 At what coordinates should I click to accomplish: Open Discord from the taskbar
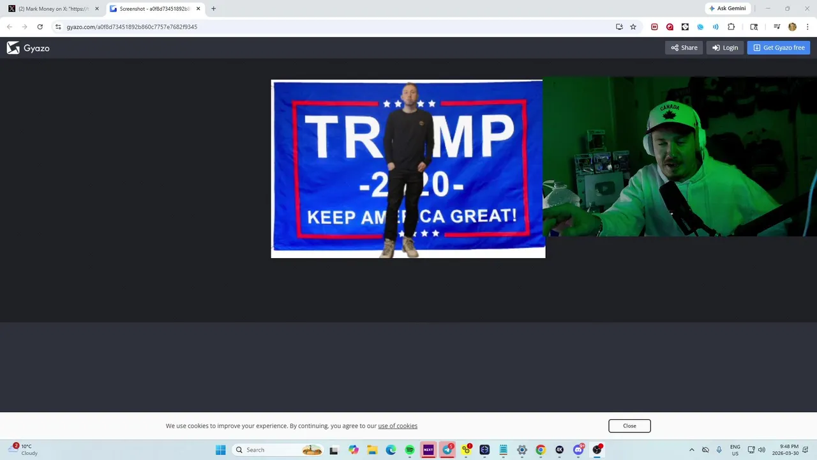(x=578, y=450)
